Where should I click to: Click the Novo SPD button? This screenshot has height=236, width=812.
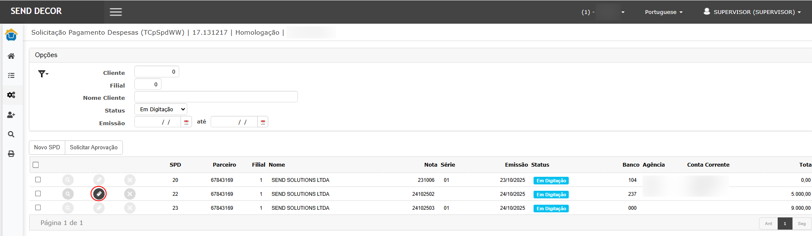tap(47, 148)
